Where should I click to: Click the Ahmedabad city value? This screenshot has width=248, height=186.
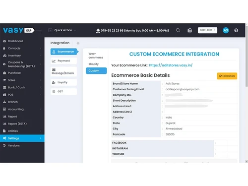point(174,128)
